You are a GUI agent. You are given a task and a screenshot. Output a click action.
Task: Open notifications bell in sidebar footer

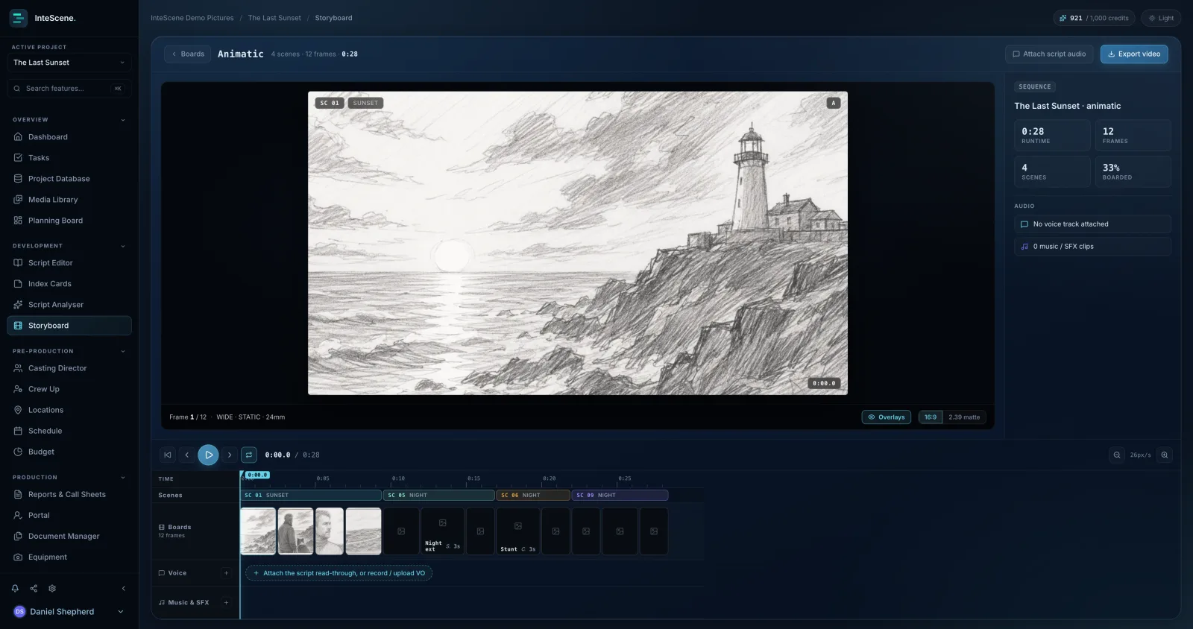point(15,588)
